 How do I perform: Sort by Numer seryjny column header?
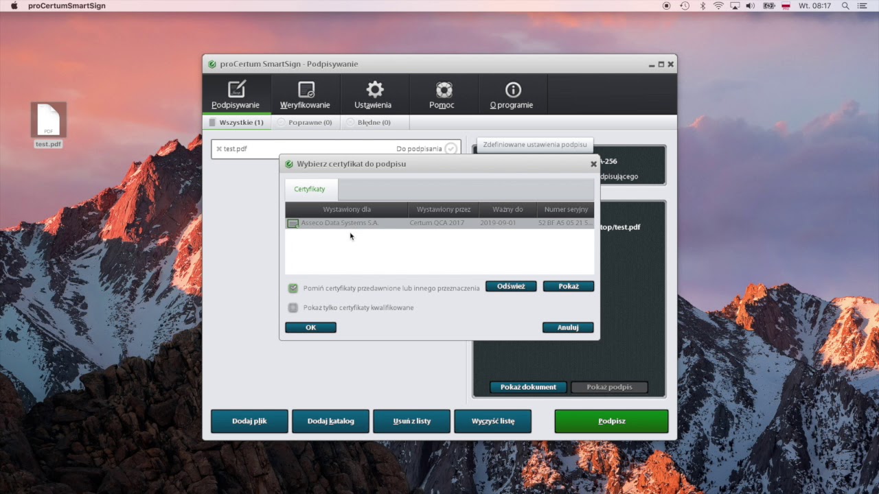(x=565, y=209)
